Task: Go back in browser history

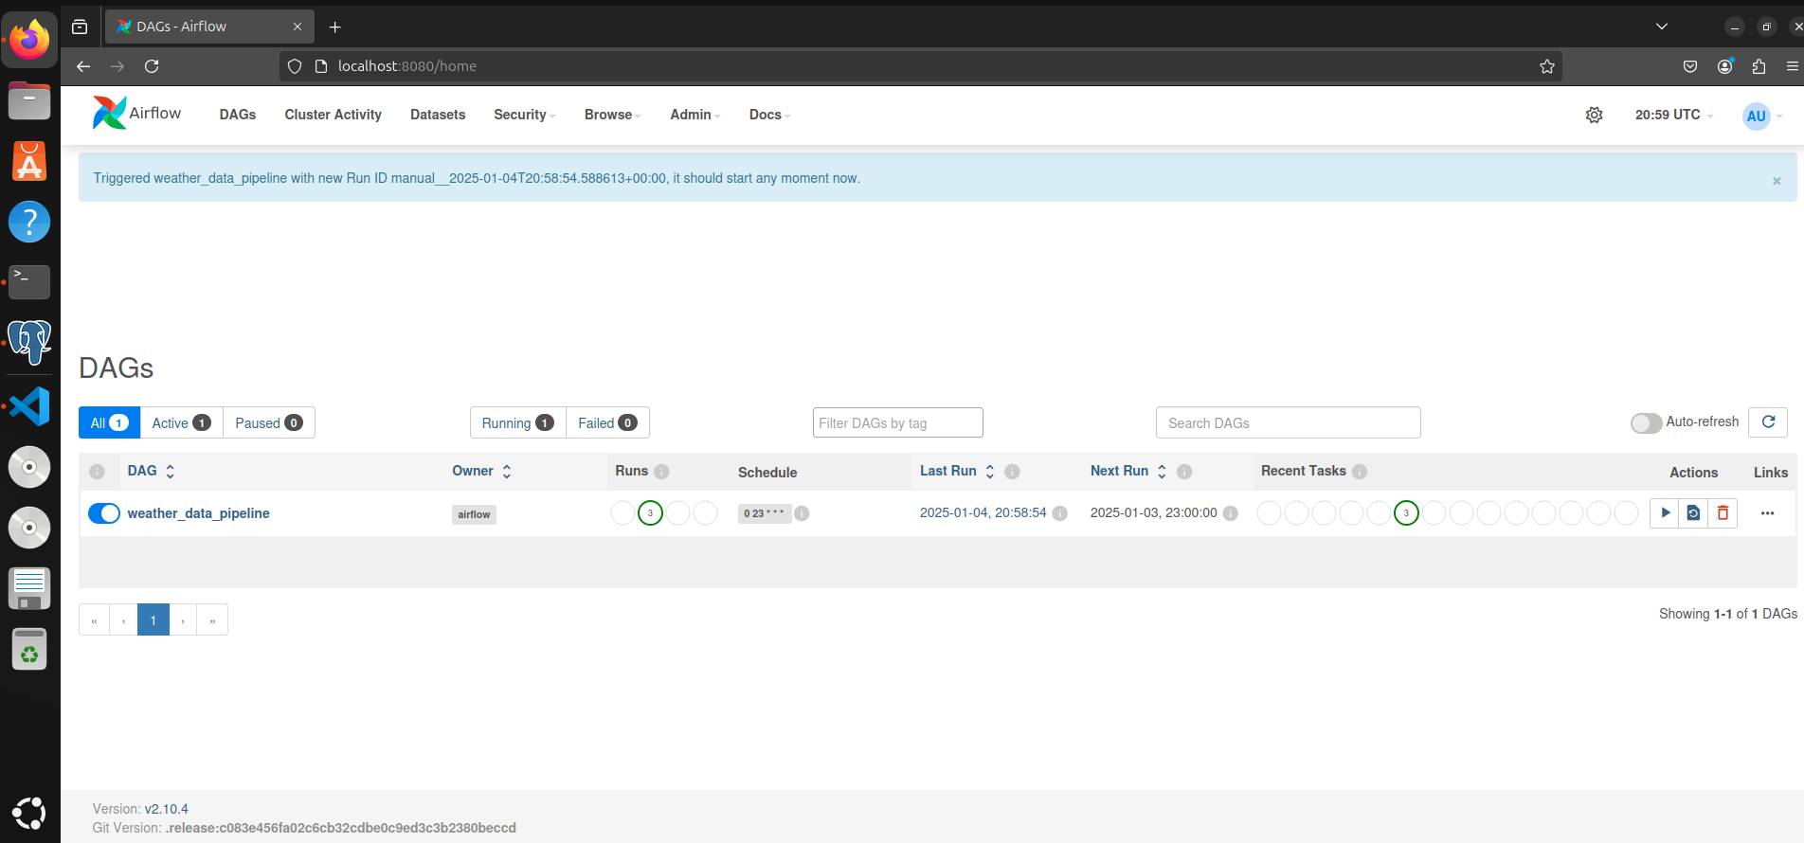Action: [83, 66]
